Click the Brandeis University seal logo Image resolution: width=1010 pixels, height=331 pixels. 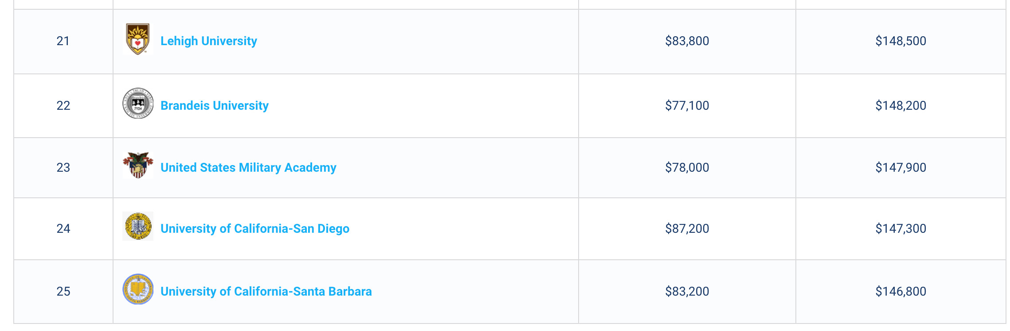tap(138, 103)
